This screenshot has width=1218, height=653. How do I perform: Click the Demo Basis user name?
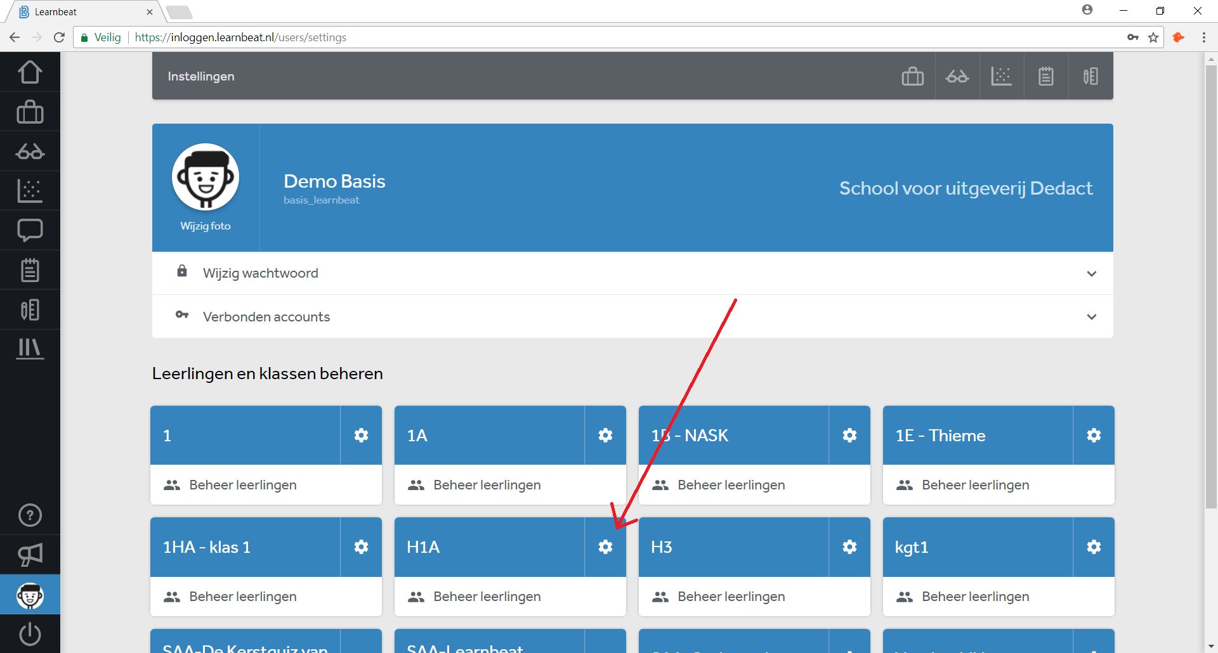click(334, 181)
